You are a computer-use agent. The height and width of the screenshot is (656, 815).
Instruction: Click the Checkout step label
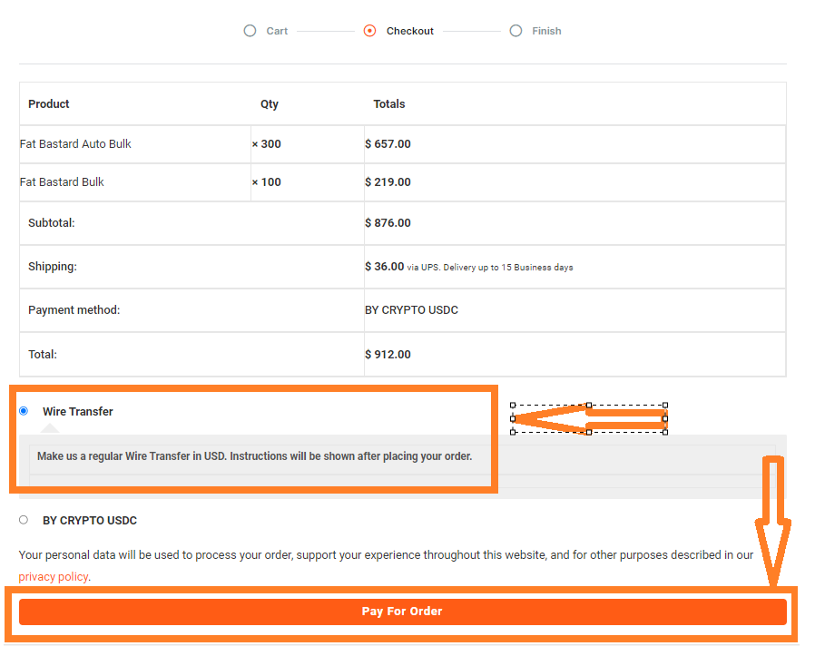pos(409,31)
